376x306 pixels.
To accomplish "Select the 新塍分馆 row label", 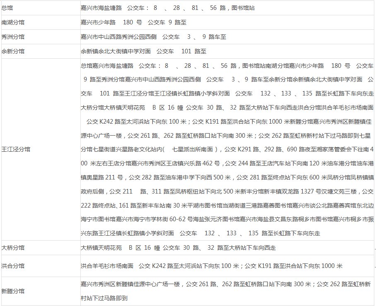I will point(13,291).
